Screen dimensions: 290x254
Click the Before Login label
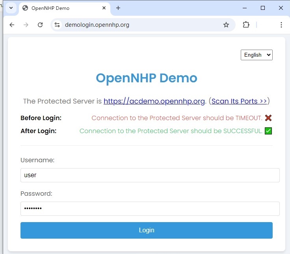tap(41, 118)
